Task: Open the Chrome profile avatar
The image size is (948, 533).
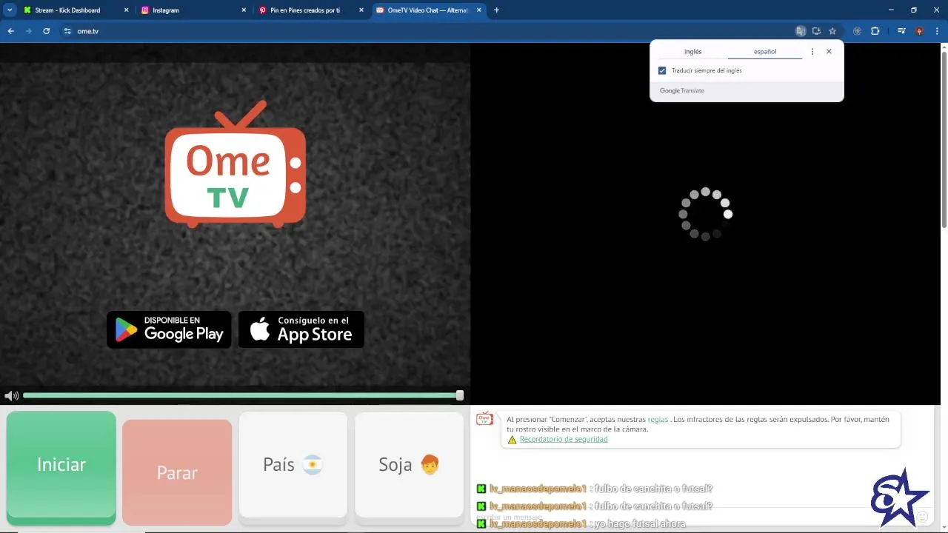Action: point(919,31)
